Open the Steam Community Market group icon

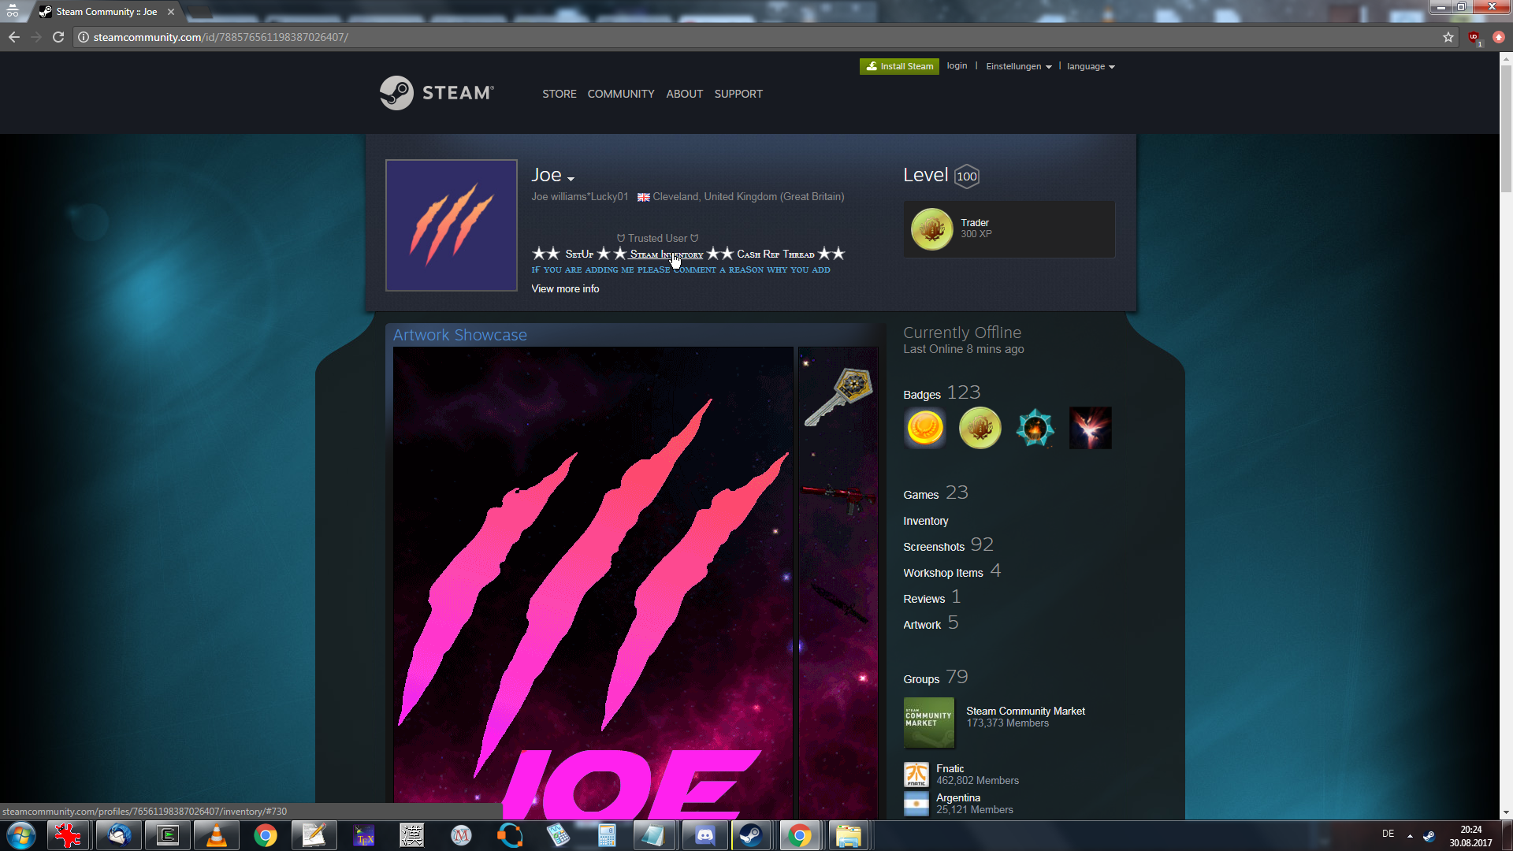[928, 722]
